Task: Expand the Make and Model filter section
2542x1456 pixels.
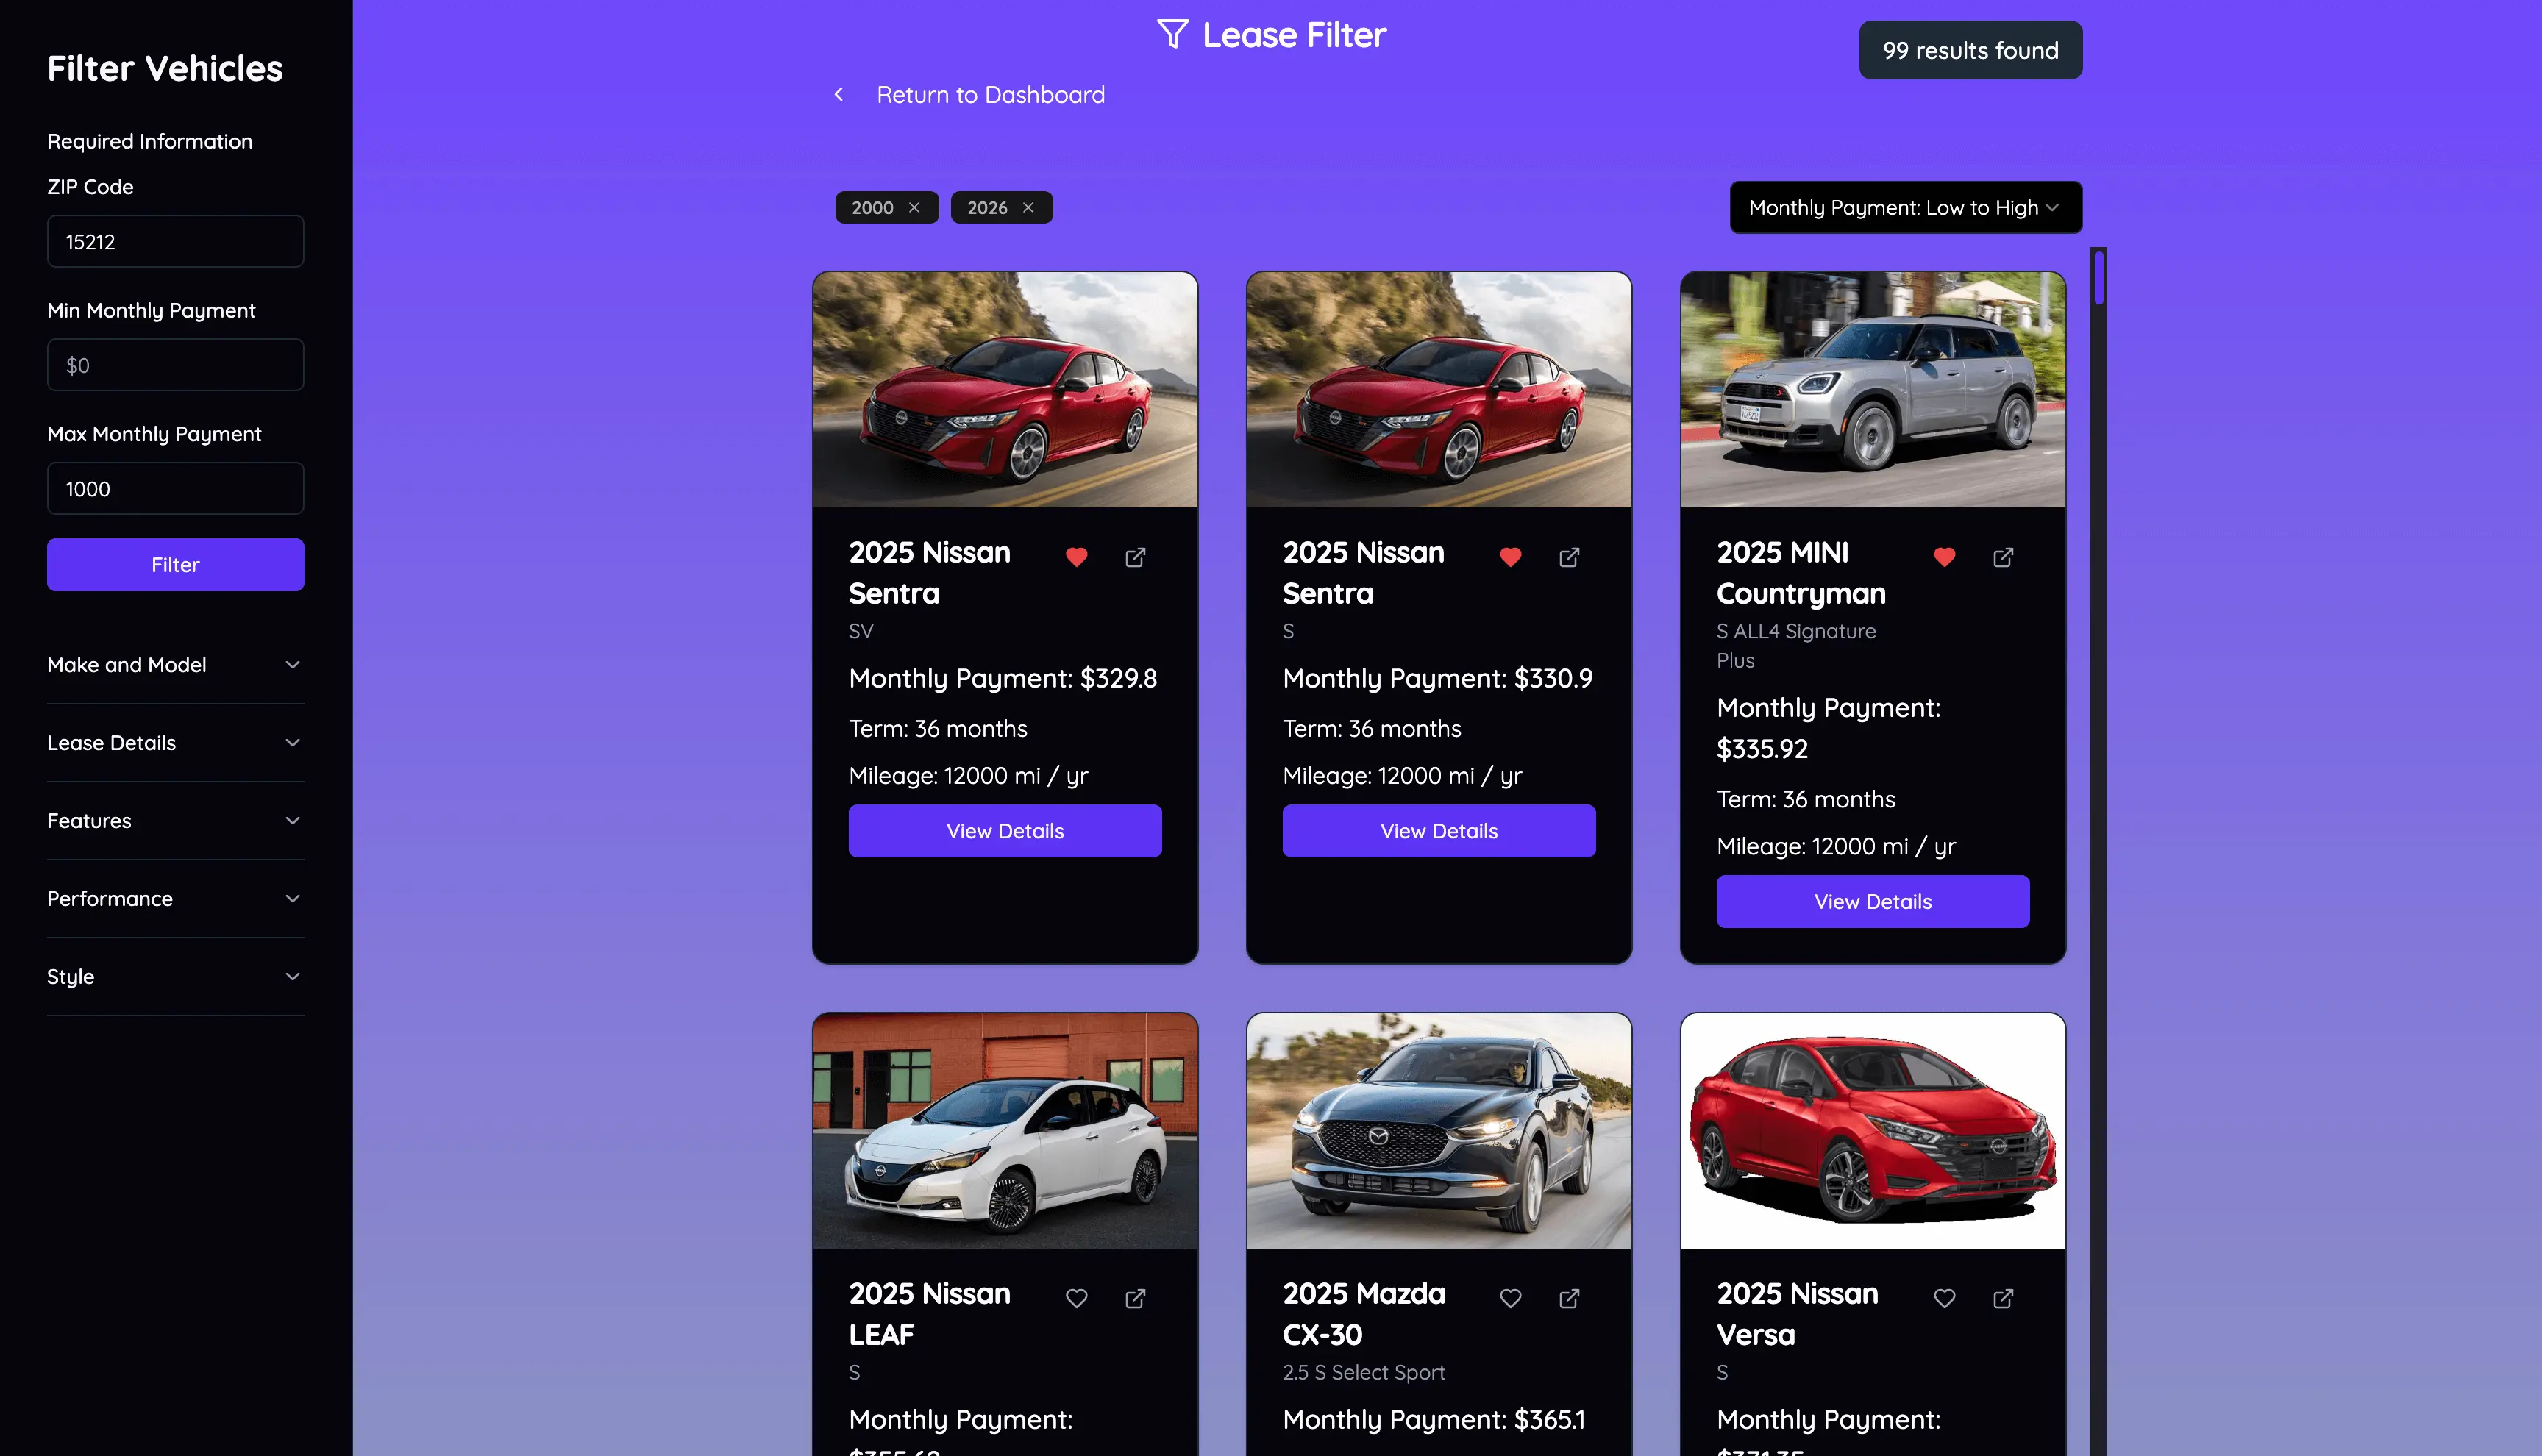Action: pos(175,665)
